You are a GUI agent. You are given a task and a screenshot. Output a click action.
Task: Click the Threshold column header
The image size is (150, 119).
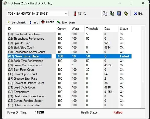(x=94, y=29)
